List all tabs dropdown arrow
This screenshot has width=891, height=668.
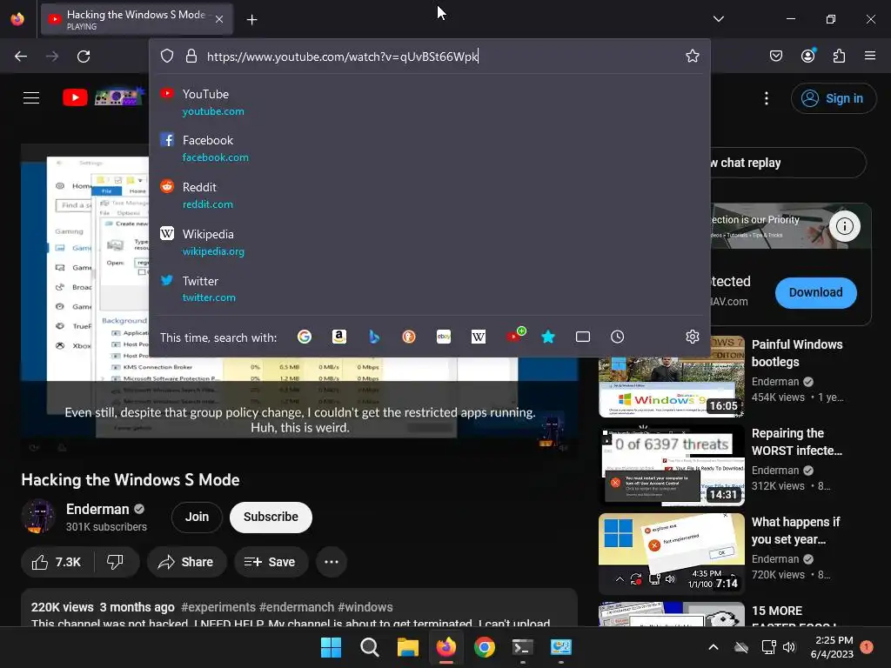tap(719, 19)
